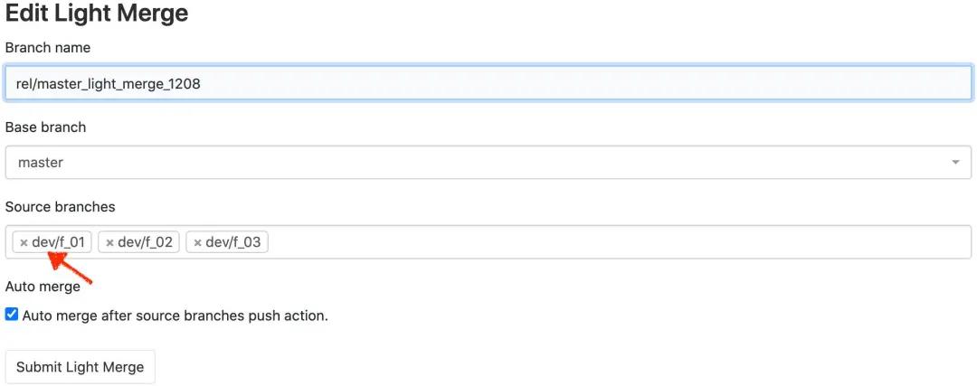977x386 pixels.
Task: Click the rel/master_light_merge_1208 text value
Action: [108, 83]
